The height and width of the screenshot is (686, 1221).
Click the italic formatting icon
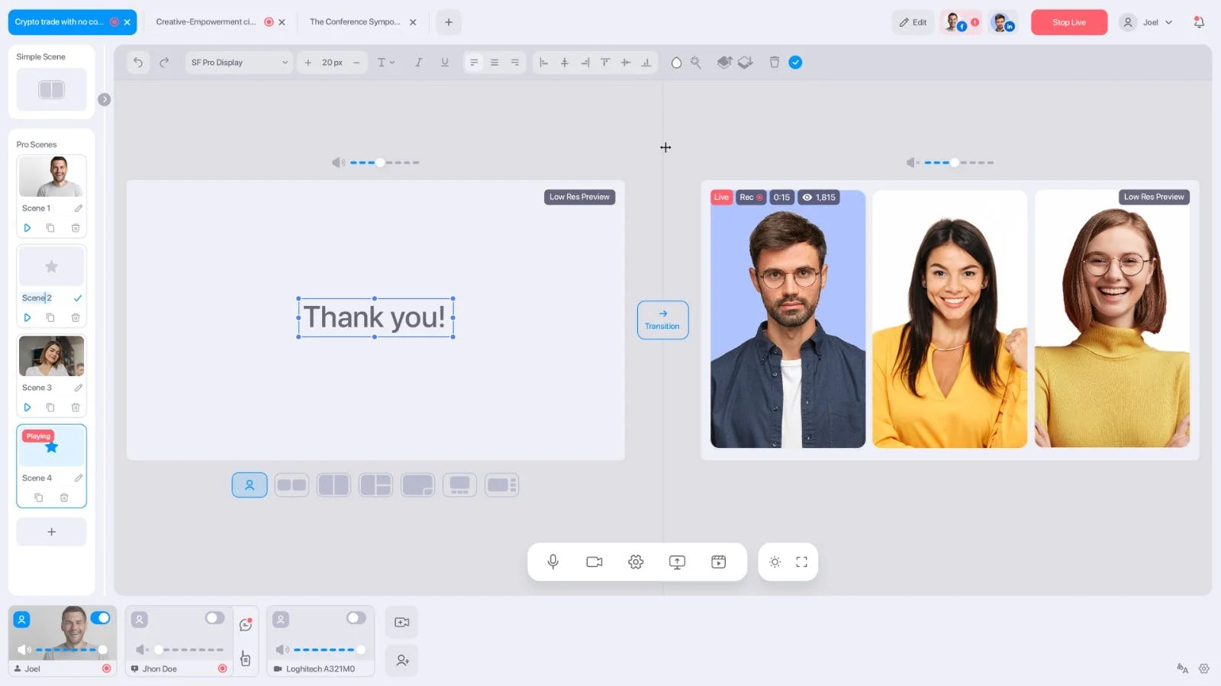click(418, 63)
